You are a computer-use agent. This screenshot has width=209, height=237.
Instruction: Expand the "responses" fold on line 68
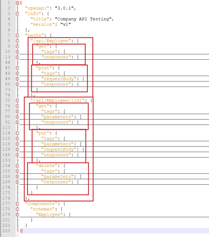tap(18, 84)
